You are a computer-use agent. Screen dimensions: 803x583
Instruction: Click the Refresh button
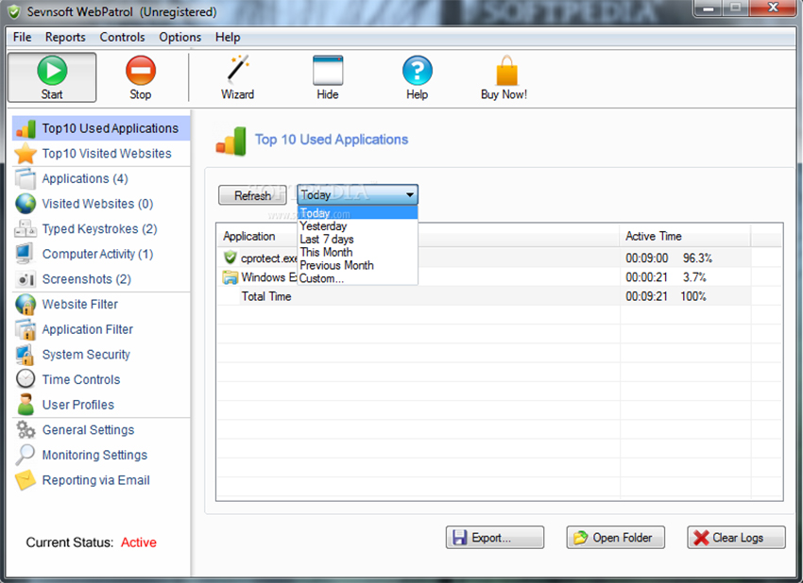(252, 195)
